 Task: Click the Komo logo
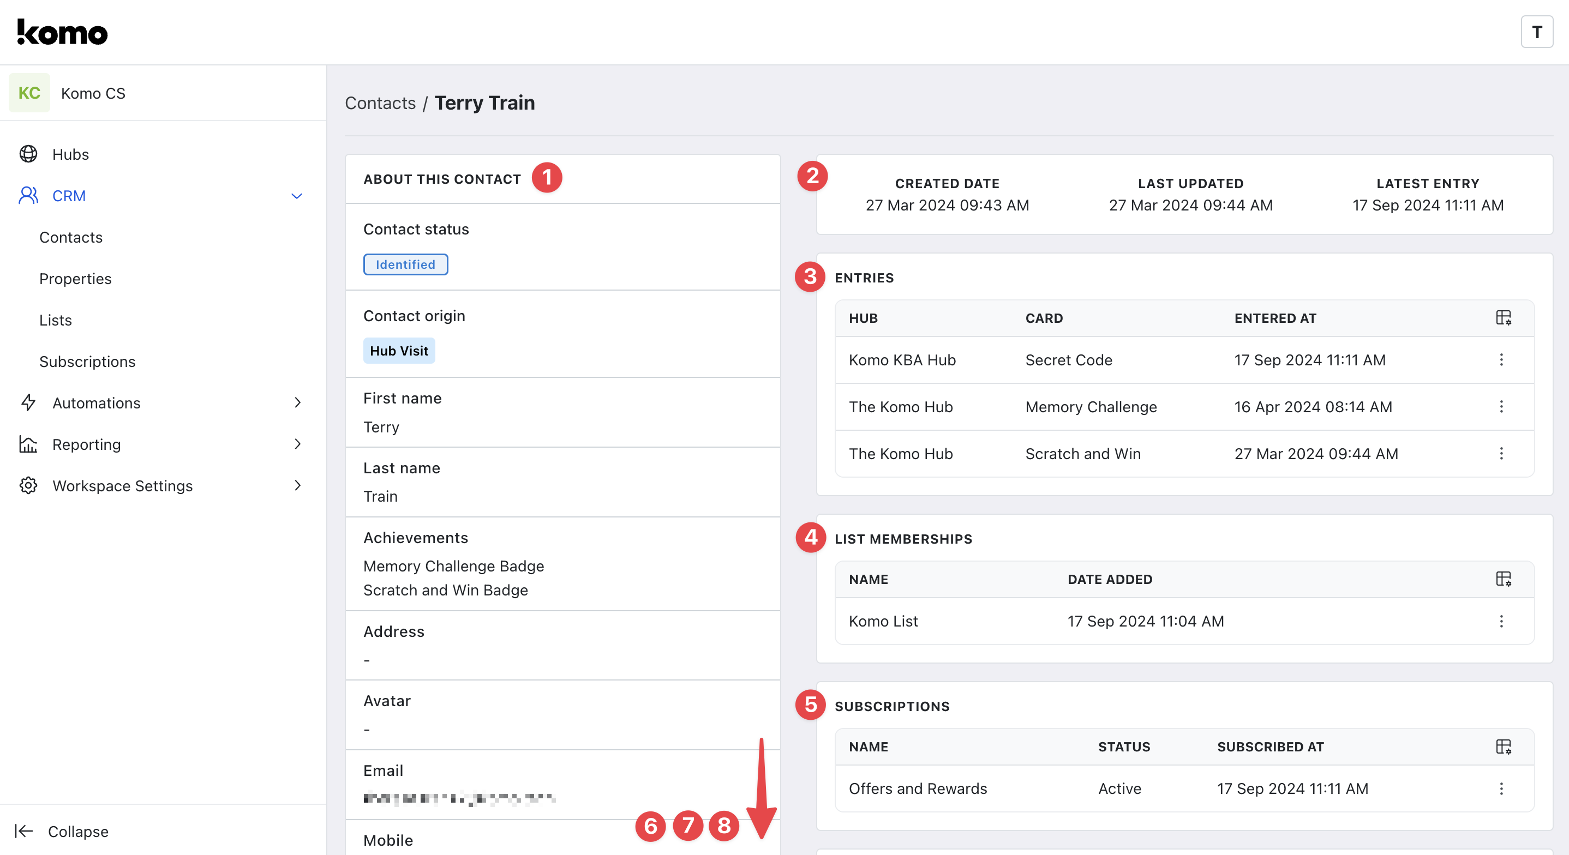coord(62,32)
